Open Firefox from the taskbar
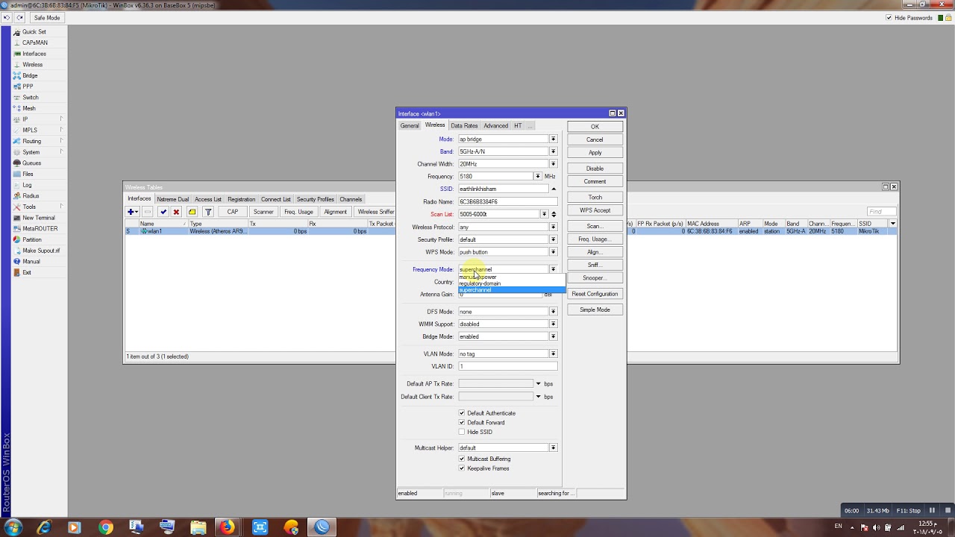Image resolution: width=955 pixels, height=537 pixels. click(x=227, y=527)
